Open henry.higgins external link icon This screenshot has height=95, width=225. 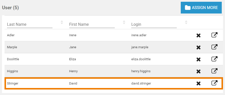point(214,71)
